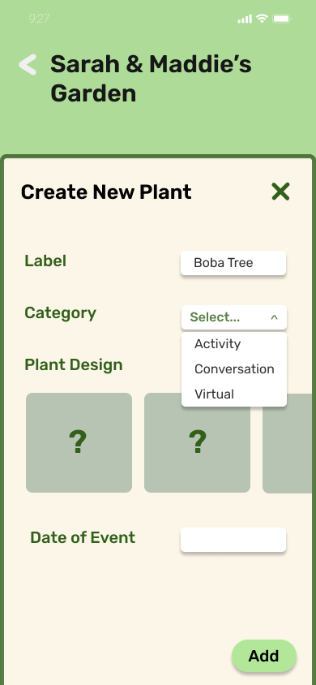
Task: Collapse the Category dropdown with the caret
Action: (274, 317)
